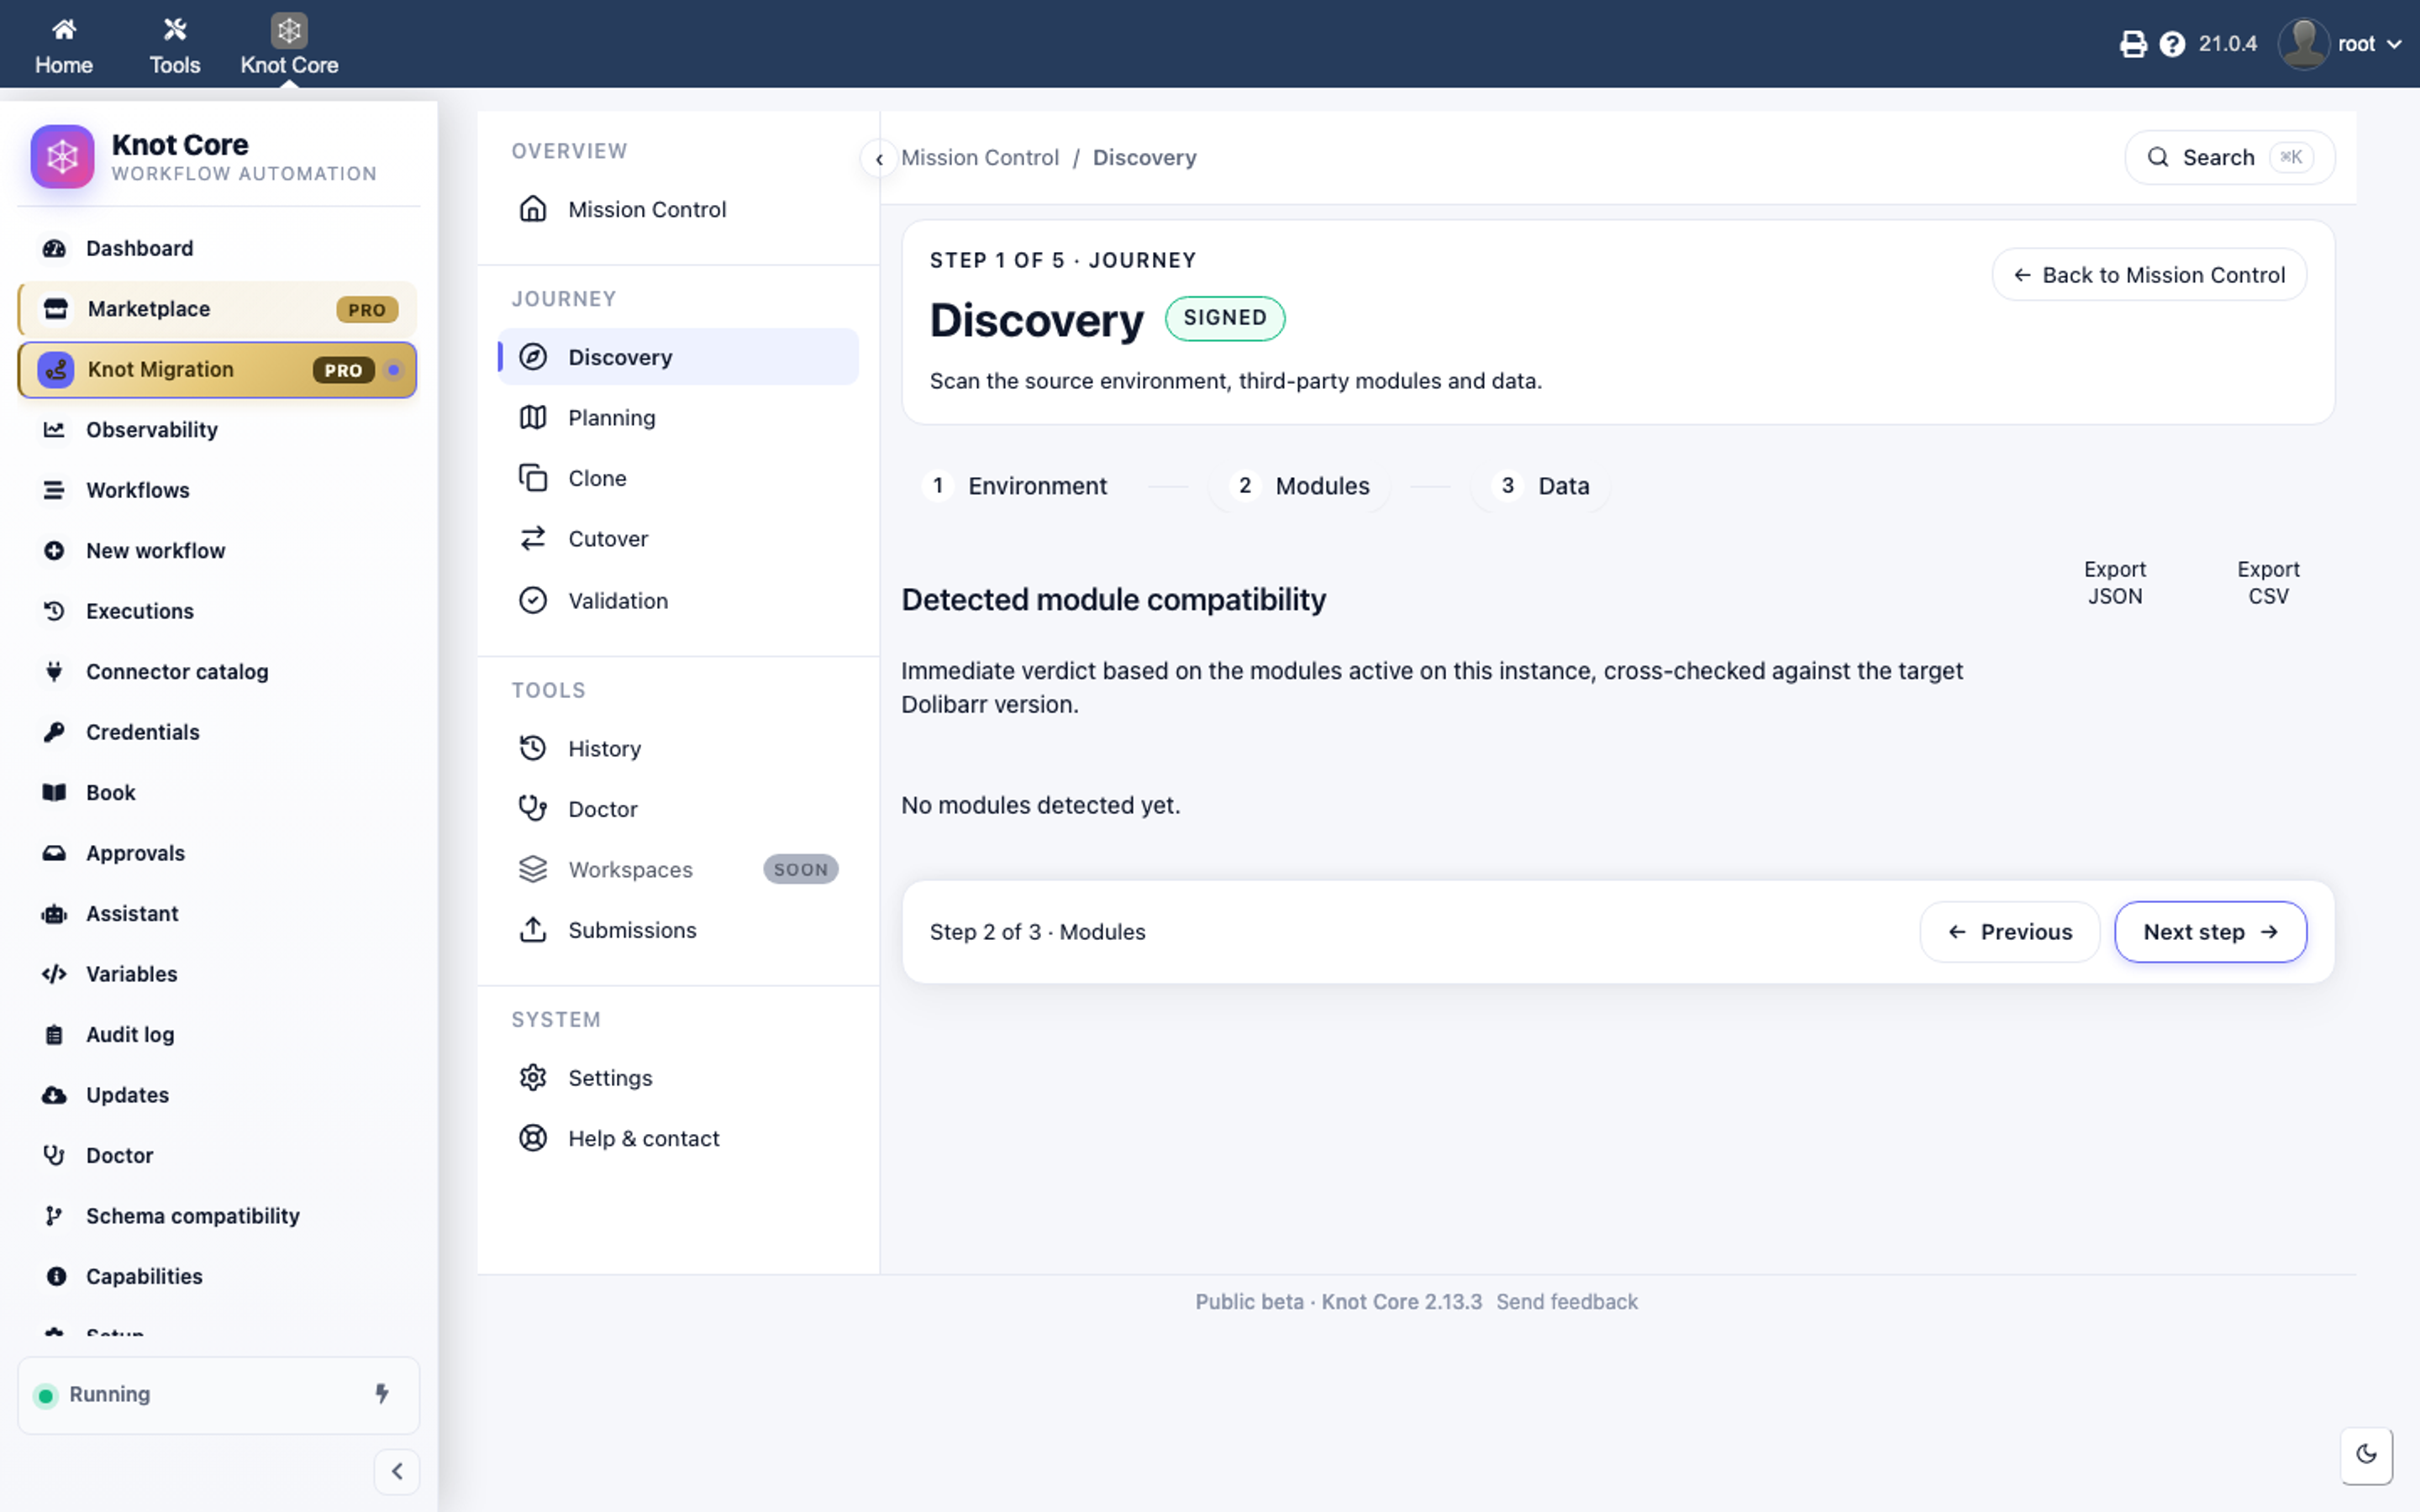The width and height of the screenshot is (2420, 1512).
Task: Click Export CSV
Action: (x=2267, y=582)
